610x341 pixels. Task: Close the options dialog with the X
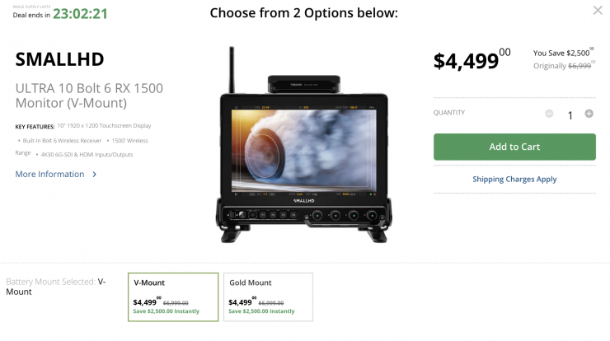[598, 10]
